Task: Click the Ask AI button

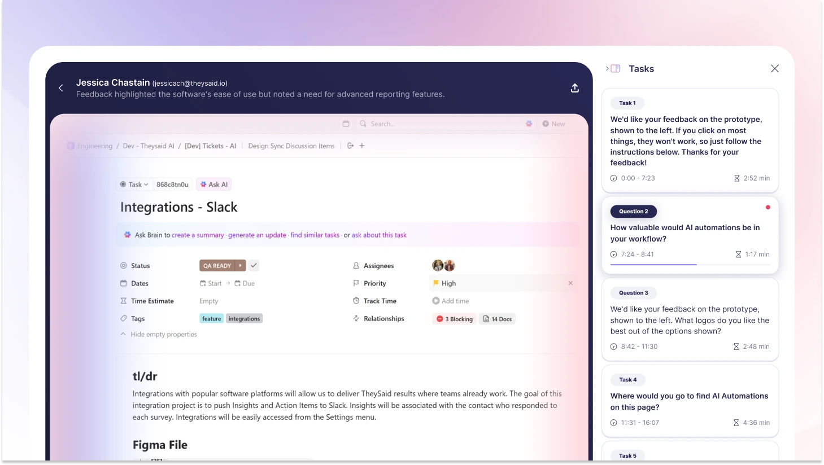Action: point(214,185)
